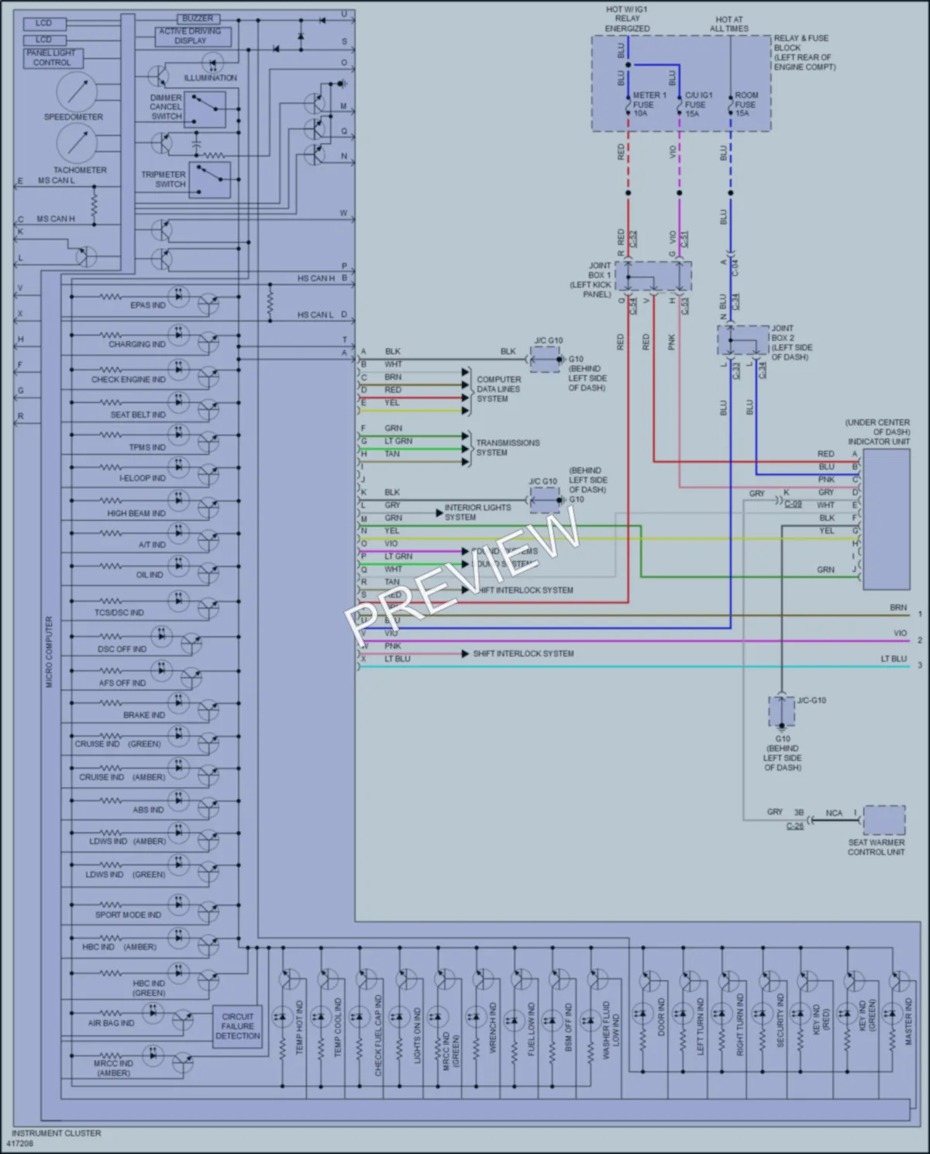This screenshot has height=1154, width=930.
Task: Click the BSM OFF IND label
Action: pyautogui.click(x=569, y=1027)
